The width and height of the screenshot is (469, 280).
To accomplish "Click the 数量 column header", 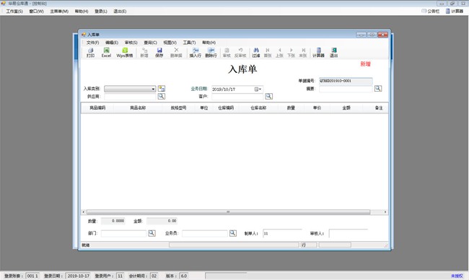I will coord(291,108).
